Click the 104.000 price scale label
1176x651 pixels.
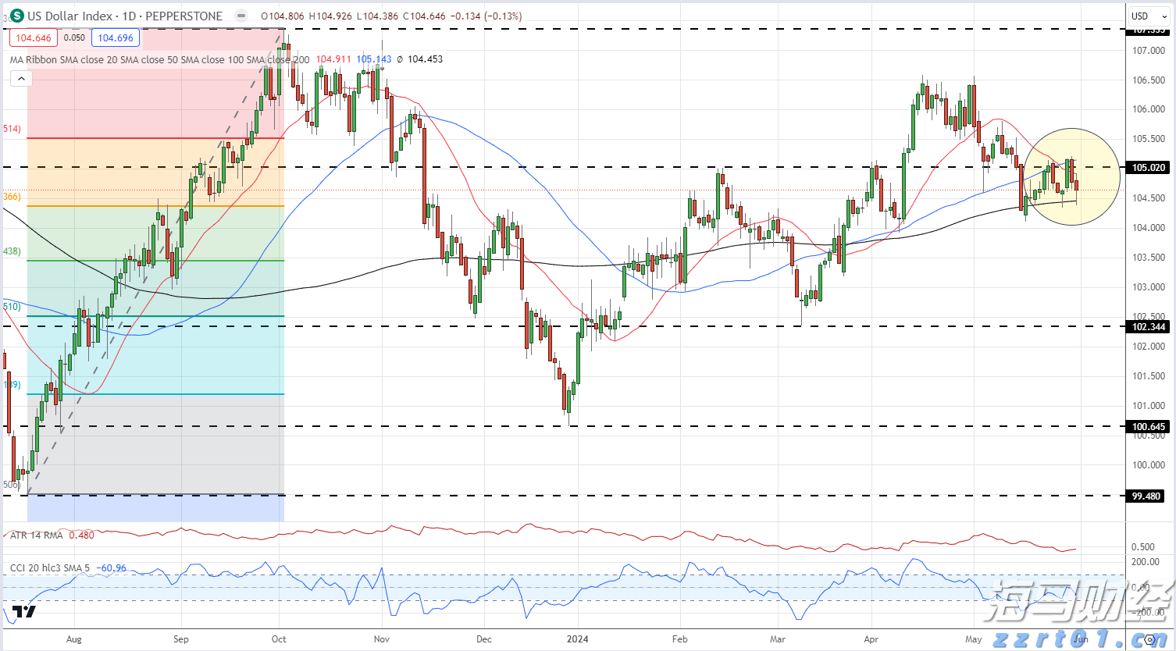(1149, 228)
